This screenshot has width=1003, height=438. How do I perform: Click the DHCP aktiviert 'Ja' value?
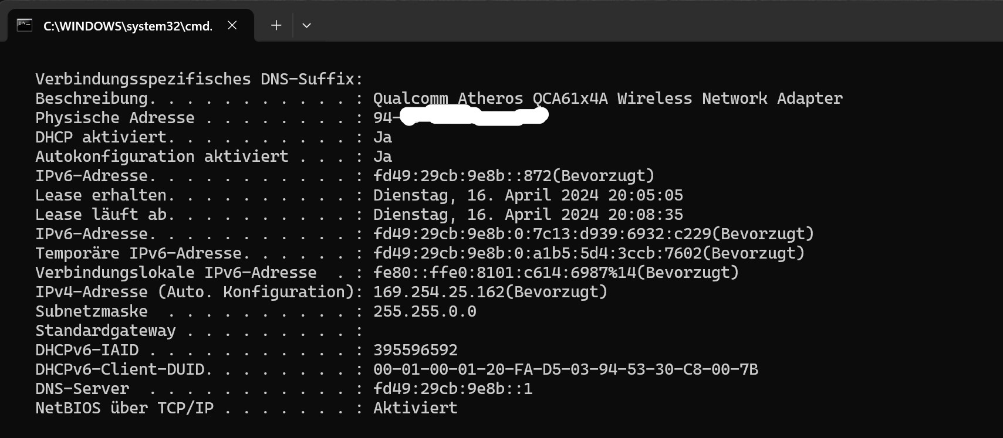(383, 137)
